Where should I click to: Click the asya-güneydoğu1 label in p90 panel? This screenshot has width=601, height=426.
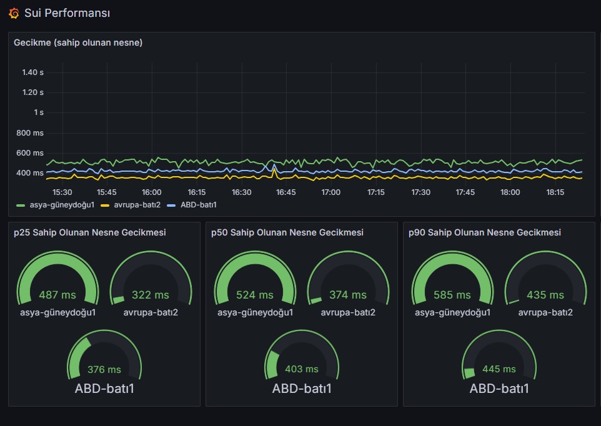pos(453,312)
